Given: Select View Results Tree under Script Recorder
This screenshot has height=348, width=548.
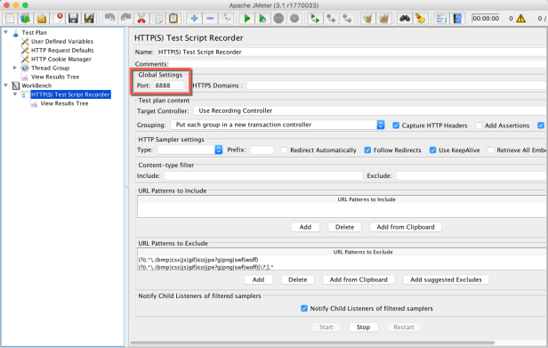Looking at the screenshot, I should click(64, 103).
